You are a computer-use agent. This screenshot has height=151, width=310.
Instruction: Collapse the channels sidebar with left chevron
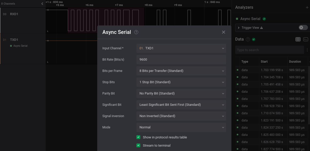pyautogui.click(x=42, y=4)
